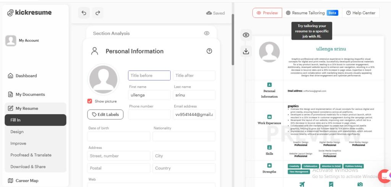
Task: Open Resume Tailoring Beta
Action: pos(312,13)
